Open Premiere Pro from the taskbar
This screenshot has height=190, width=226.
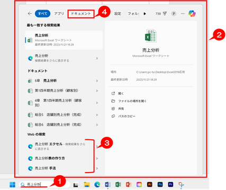(x=170, y=184)
